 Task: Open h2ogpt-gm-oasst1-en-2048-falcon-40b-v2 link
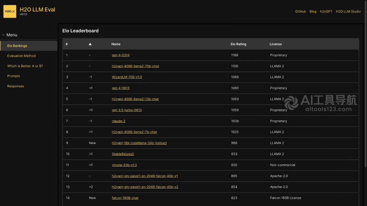tap(145, 187)
